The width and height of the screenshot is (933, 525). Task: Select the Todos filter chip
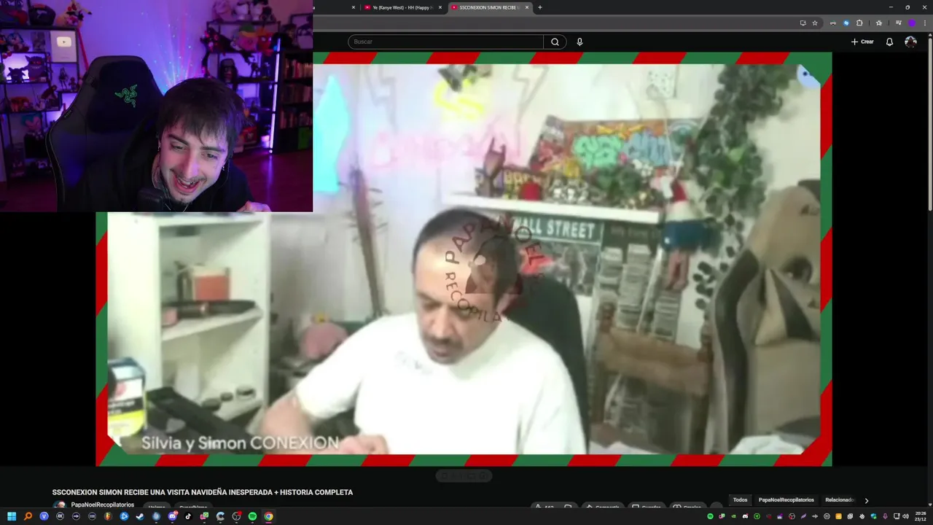tap(740, 500)
